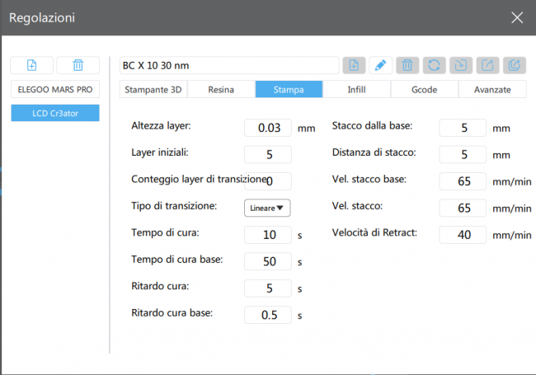536x375 pixels.
Task: Click the export profile icon
Action: [487, 65]
